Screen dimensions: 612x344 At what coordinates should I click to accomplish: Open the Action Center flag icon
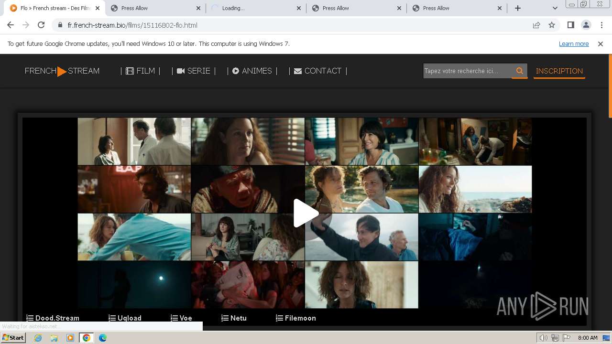[567, 338]
